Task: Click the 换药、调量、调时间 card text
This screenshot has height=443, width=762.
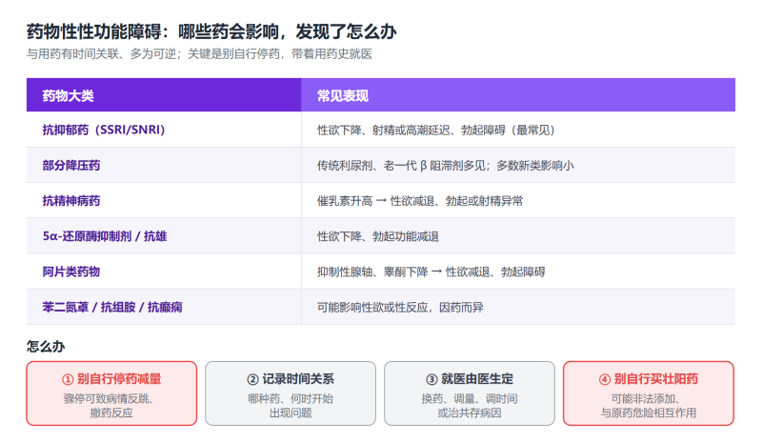Action: [470, 406]
